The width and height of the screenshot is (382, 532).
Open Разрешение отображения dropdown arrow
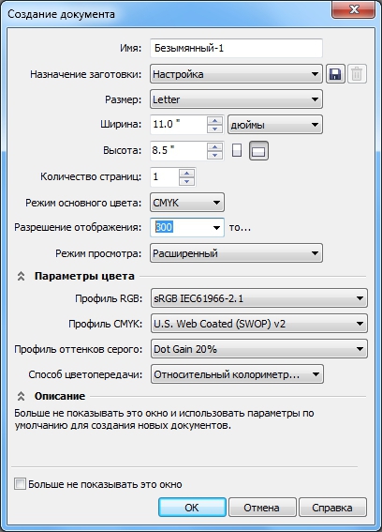click(x=216, y=228)
